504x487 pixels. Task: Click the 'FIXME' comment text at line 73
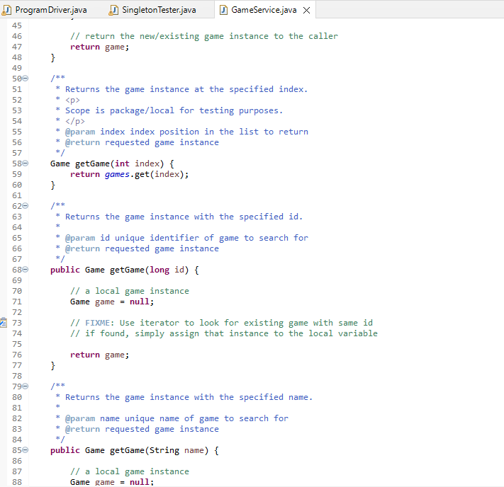click(97, 323)
